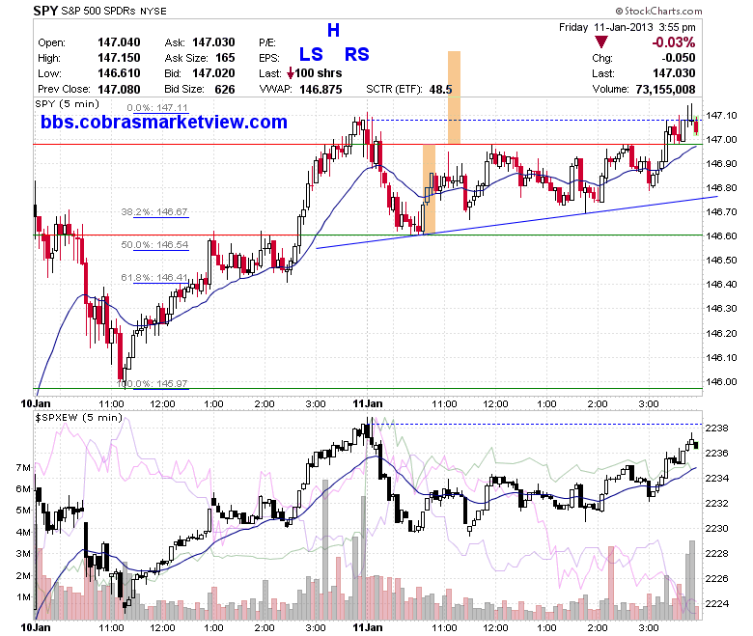753x636 pixels.
Task: Click the 6M volume axis label
Action: pyautogui.click(x=23, y=488)
